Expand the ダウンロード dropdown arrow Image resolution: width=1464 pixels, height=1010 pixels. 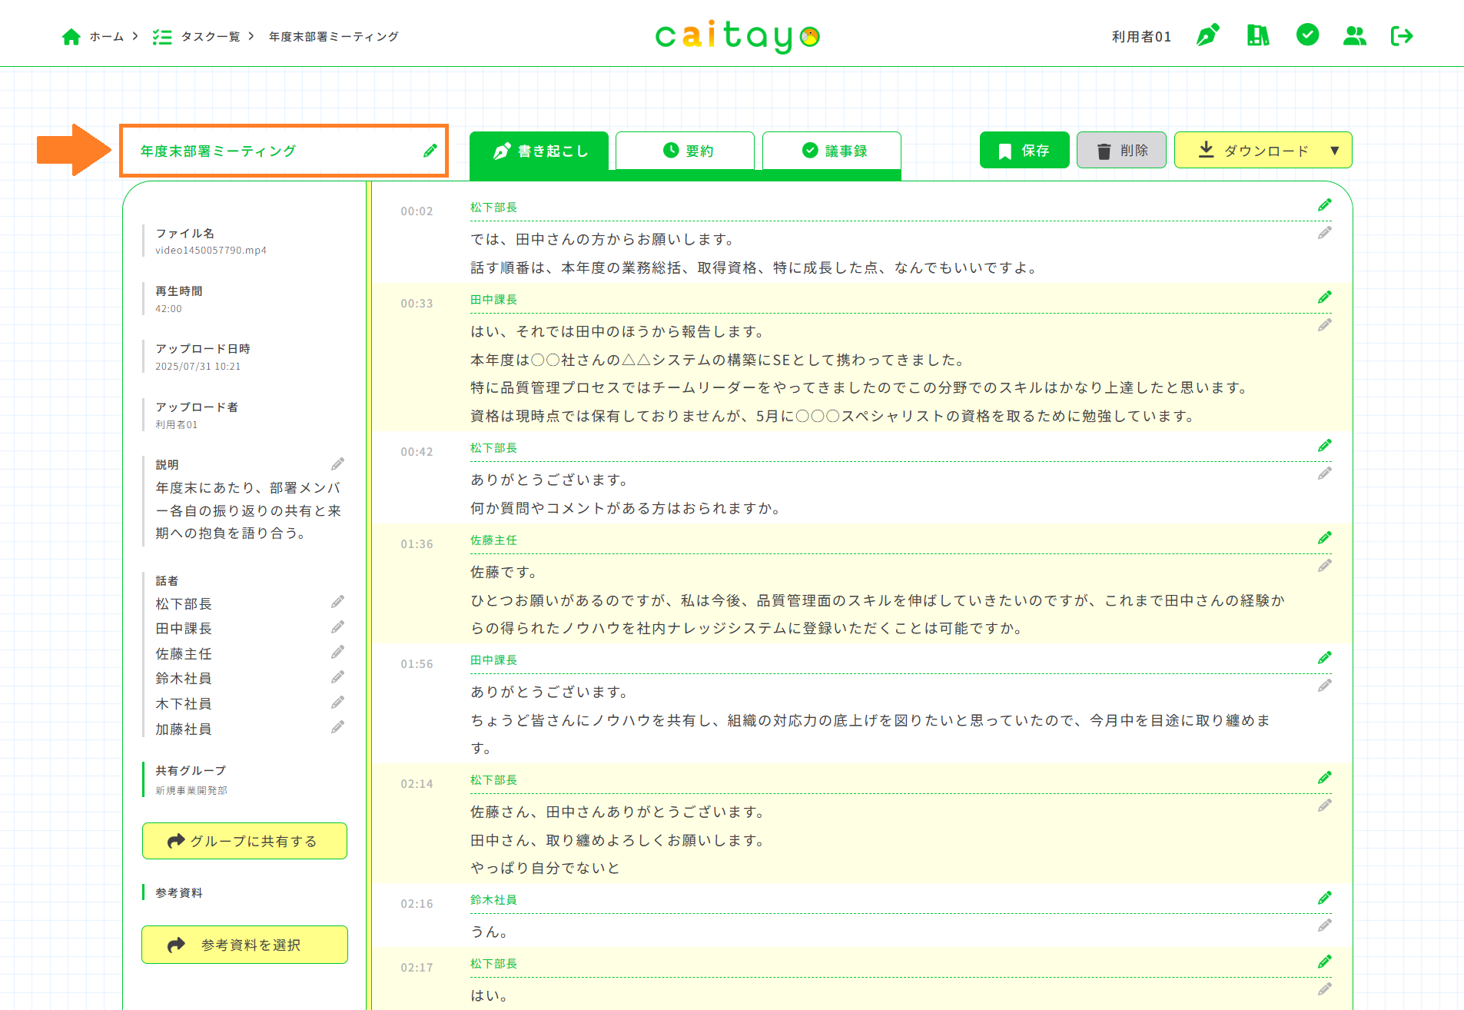pos(1335,151)
